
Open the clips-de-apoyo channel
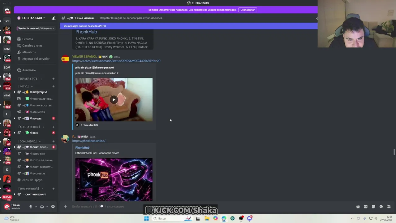tap(36, 180)
